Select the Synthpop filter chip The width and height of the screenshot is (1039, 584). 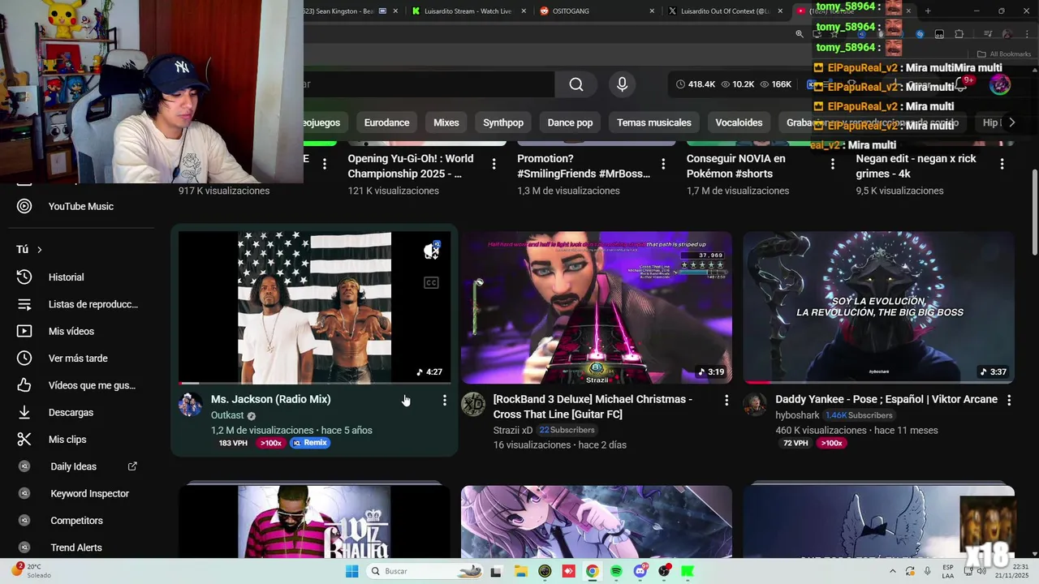tap(503, 122)
